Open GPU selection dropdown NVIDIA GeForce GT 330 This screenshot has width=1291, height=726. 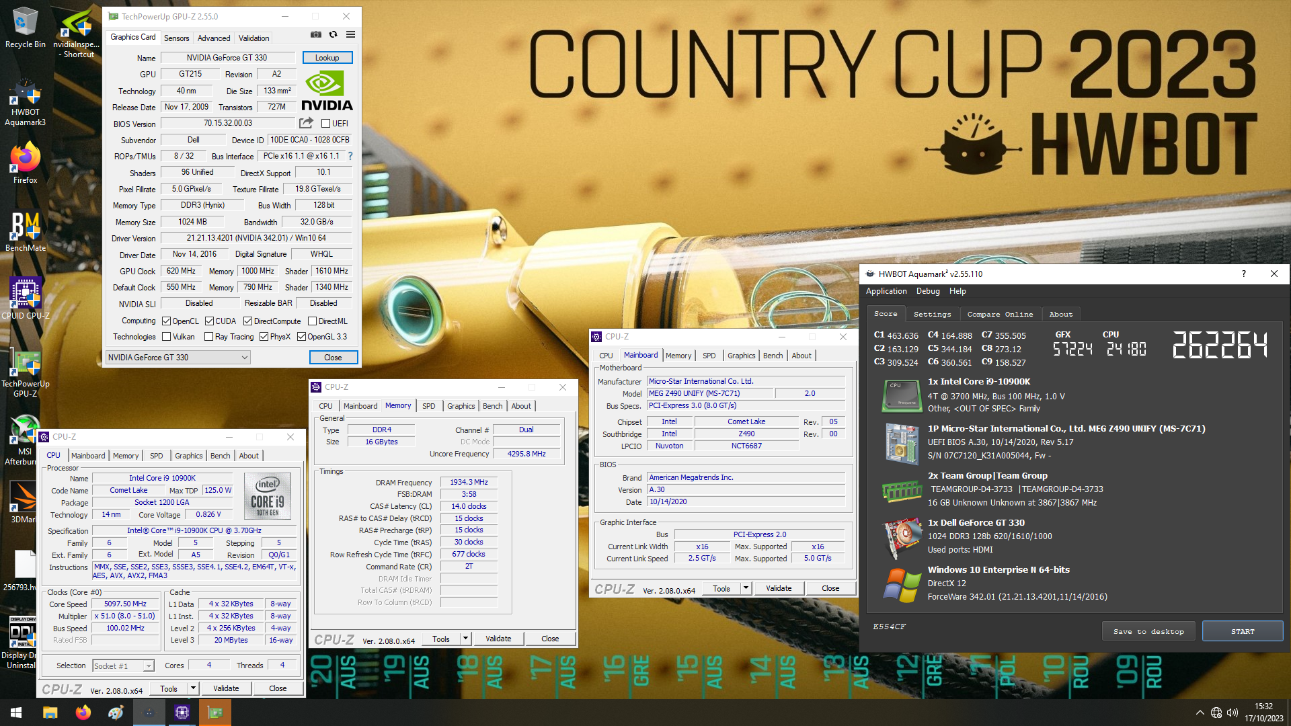coord(178,358)
